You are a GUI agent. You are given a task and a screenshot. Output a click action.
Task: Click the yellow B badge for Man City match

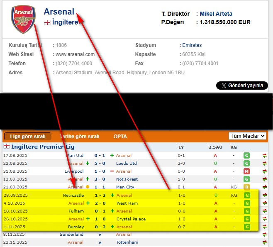tap(247, 187)
